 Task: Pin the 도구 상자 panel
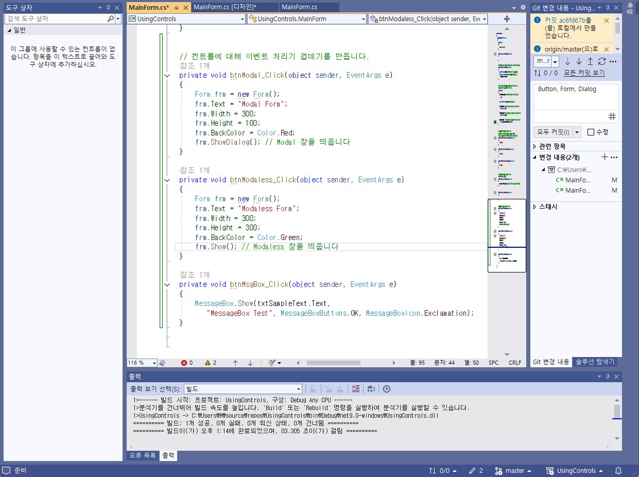click(108, 8)
